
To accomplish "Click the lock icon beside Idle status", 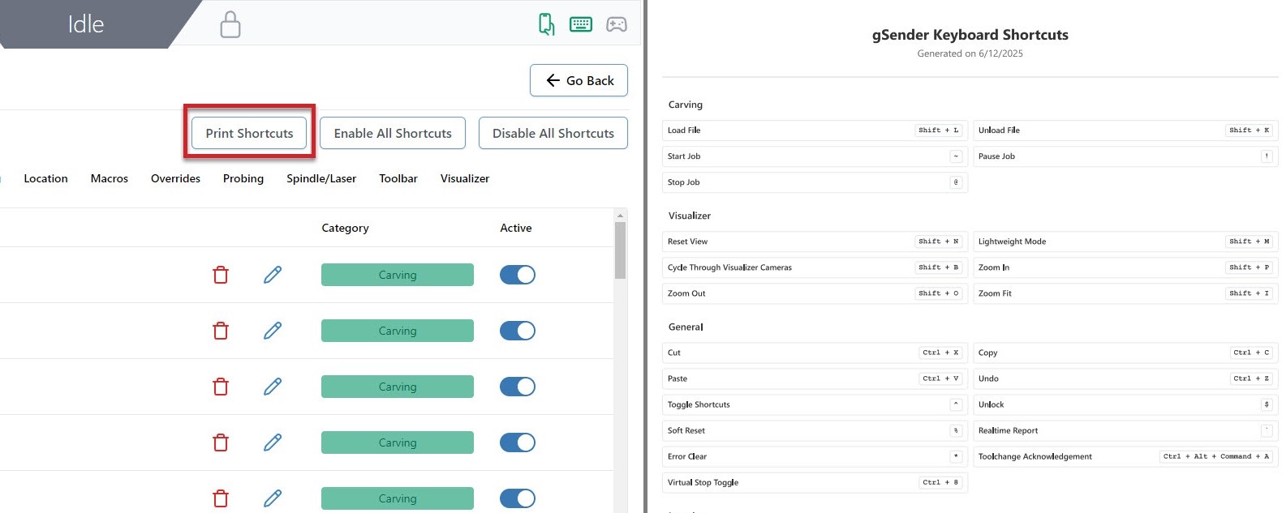I will pyautogui.click(x=230, y=24).
